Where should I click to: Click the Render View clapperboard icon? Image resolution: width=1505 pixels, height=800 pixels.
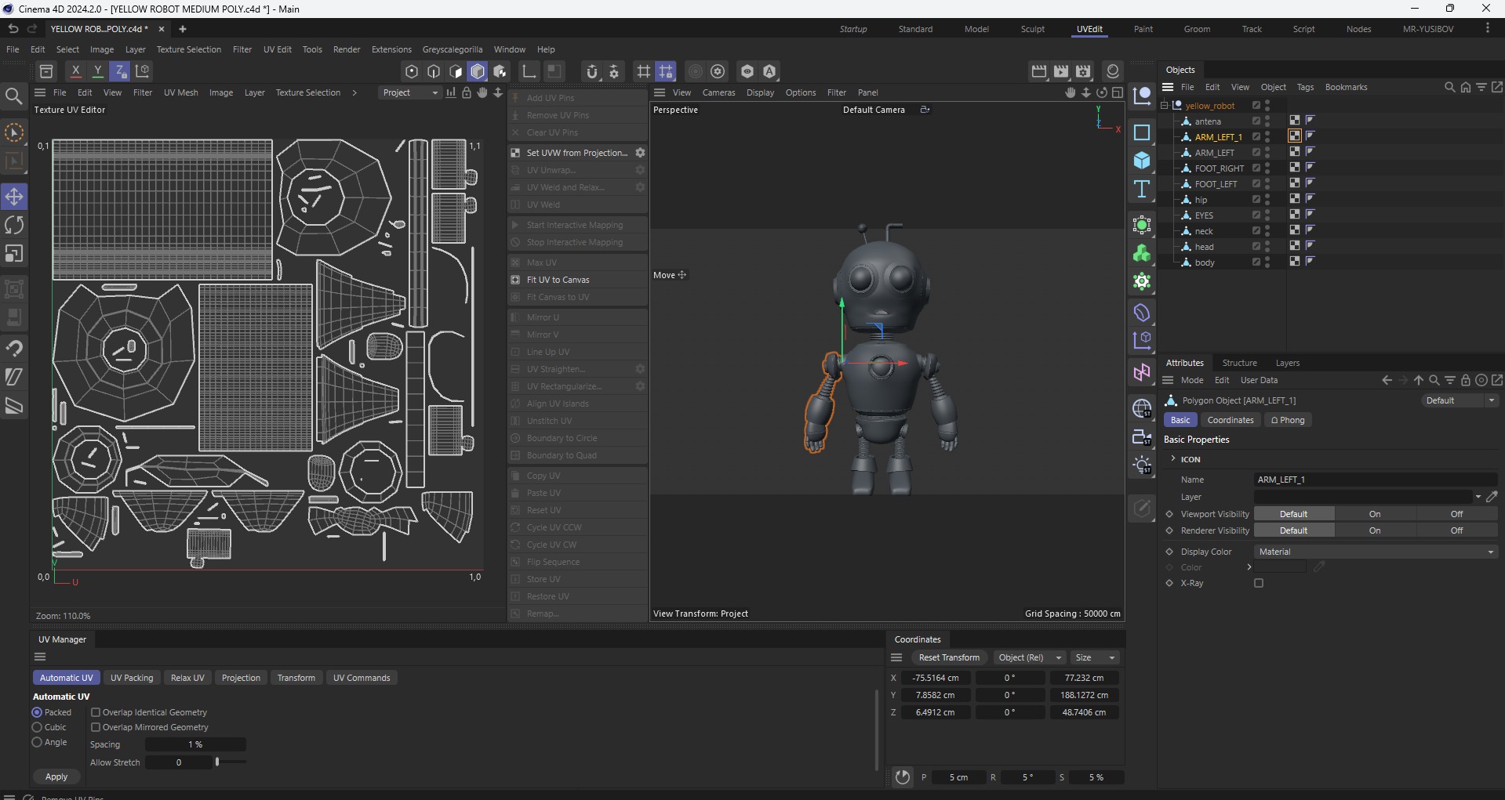coord(1039,71)
